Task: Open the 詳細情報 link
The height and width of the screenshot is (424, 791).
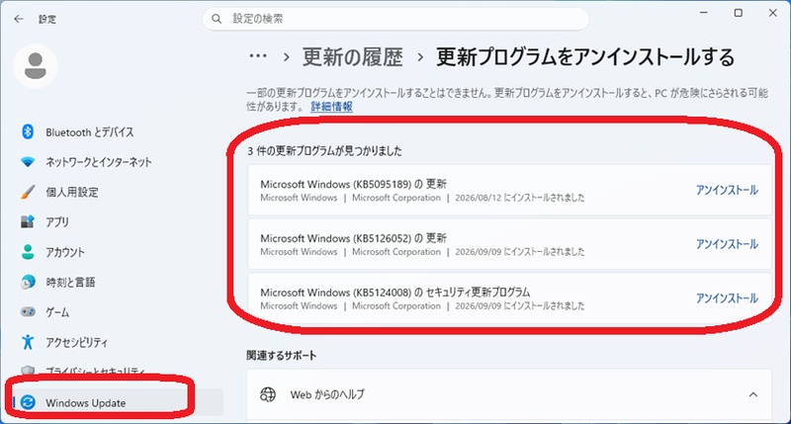Action: [331, 107]
